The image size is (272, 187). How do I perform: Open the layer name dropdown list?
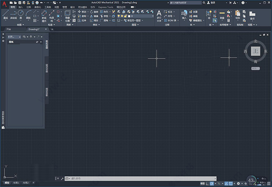tap(153, 16)
